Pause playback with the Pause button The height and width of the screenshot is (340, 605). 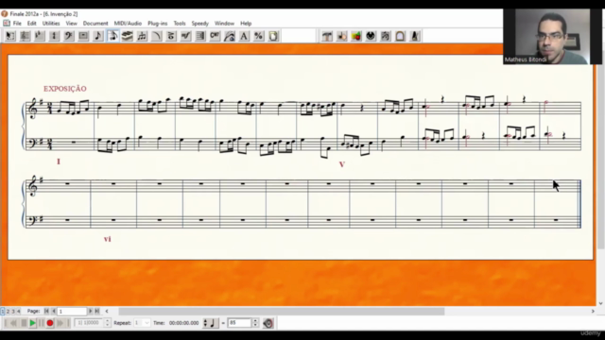(x=41, y=323)
